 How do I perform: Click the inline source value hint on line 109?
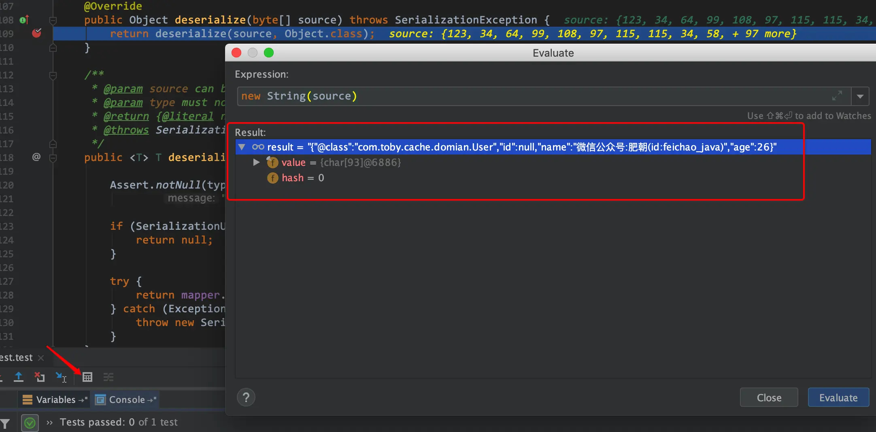(593, 34)
